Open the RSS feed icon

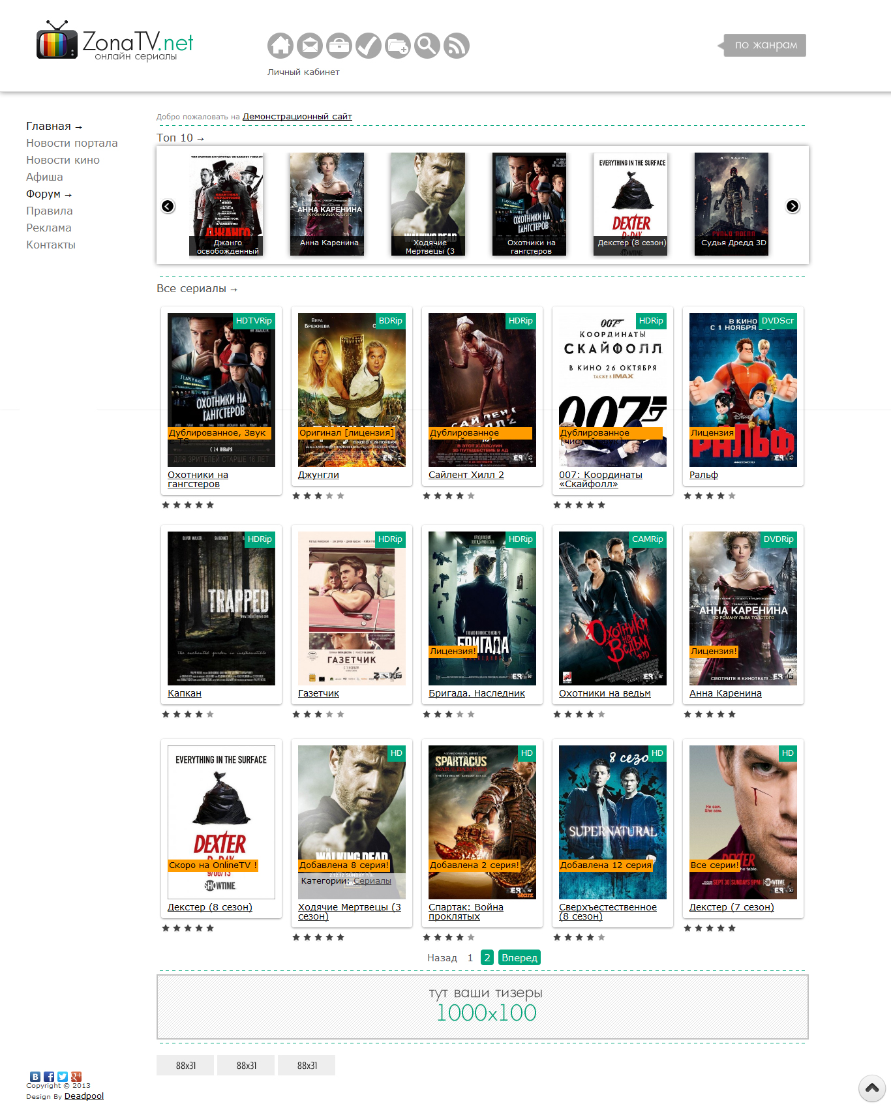457,46
